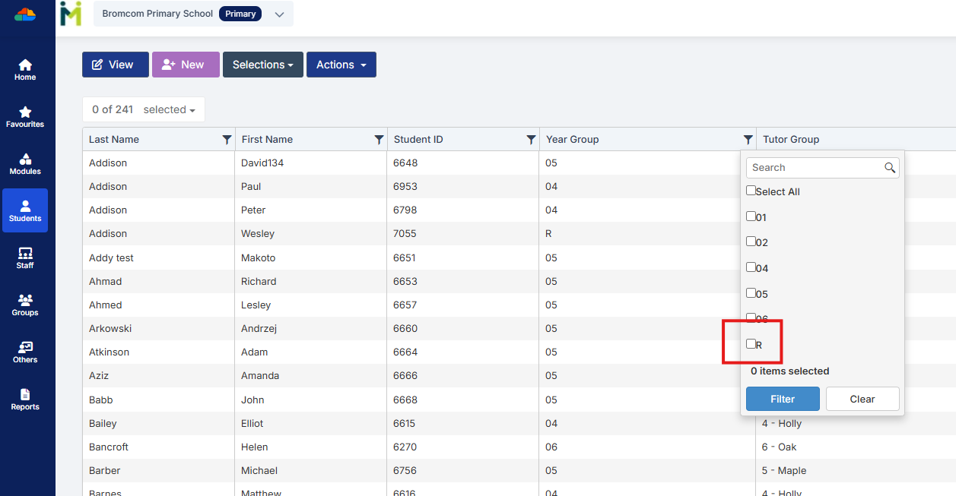956x496 pixels.
Task: Click search magnifier icon in filter popup
Action: [x=889, y=168]
